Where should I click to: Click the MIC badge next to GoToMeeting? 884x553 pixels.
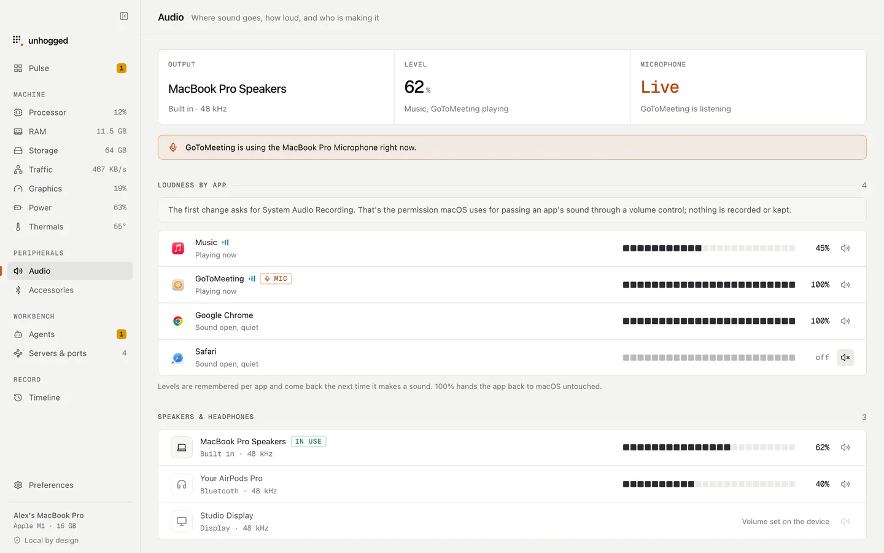coord(276,278)
